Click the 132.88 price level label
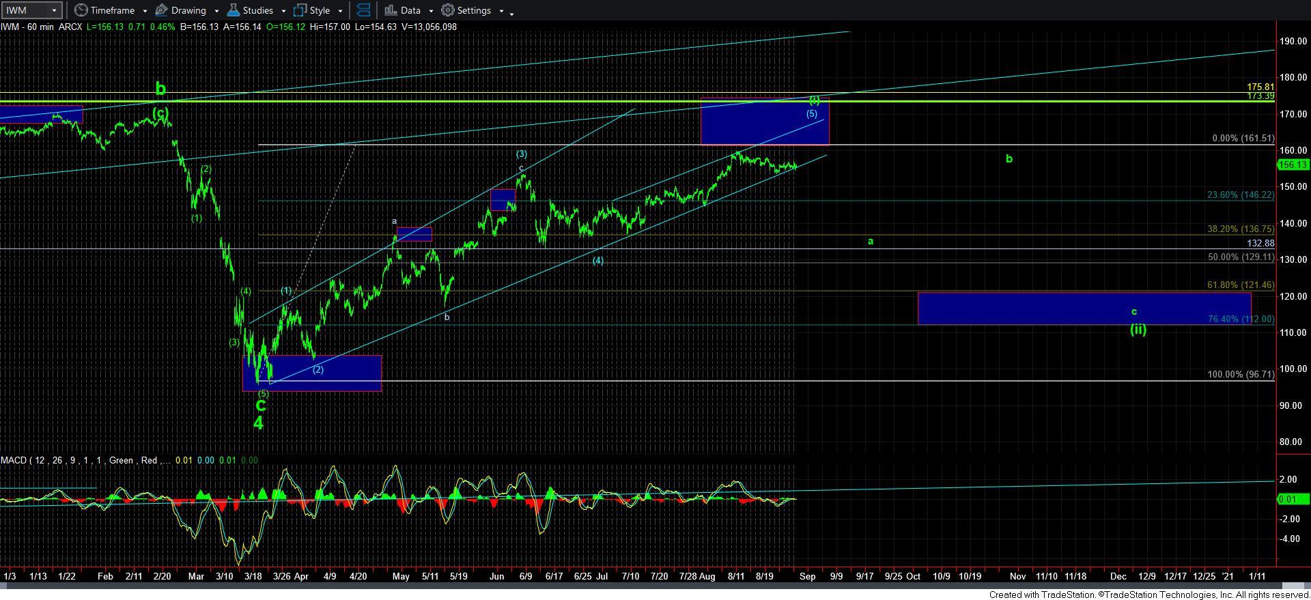 coord(1260,244)
